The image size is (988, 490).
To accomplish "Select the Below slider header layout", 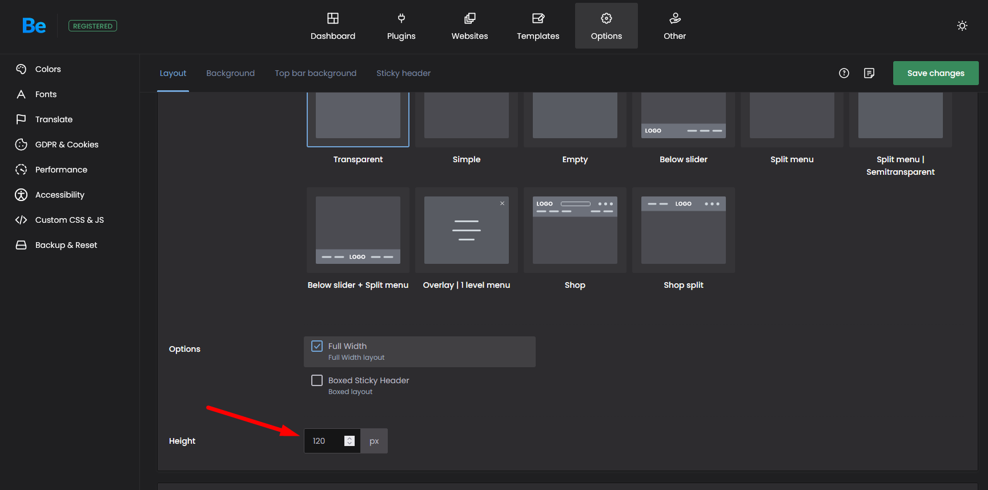I will (x=684, y=120).
